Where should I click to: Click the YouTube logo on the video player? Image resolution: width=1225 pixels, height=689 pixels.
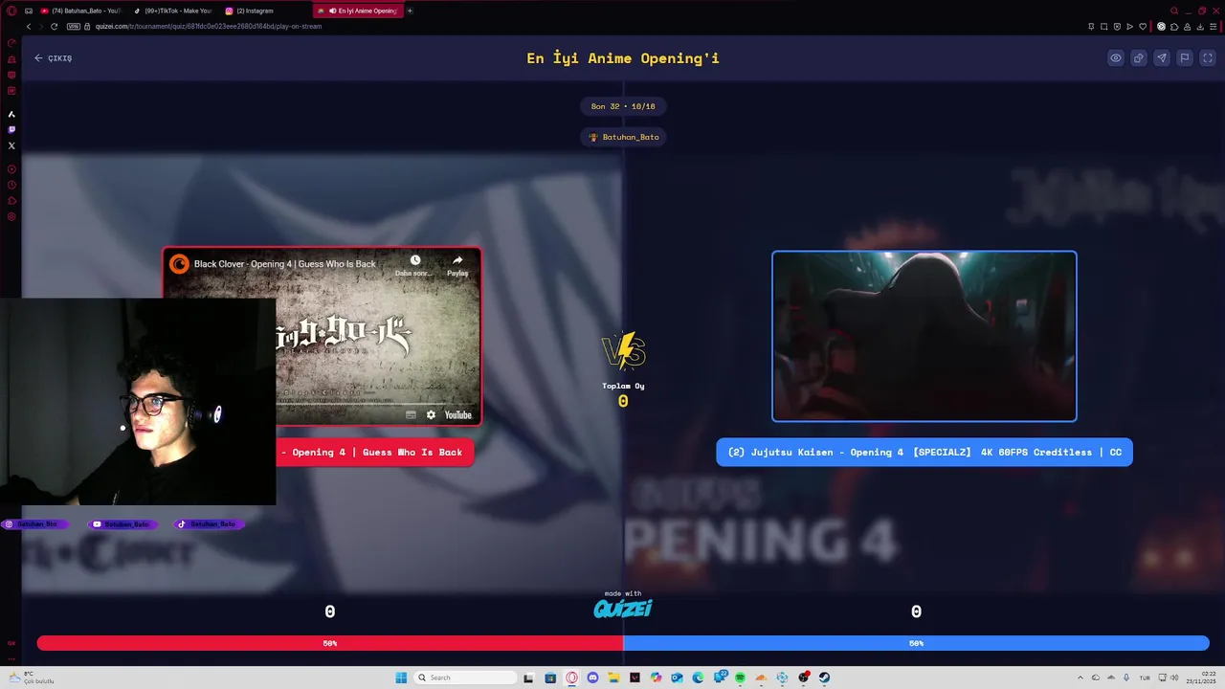[x=458, y=414]
